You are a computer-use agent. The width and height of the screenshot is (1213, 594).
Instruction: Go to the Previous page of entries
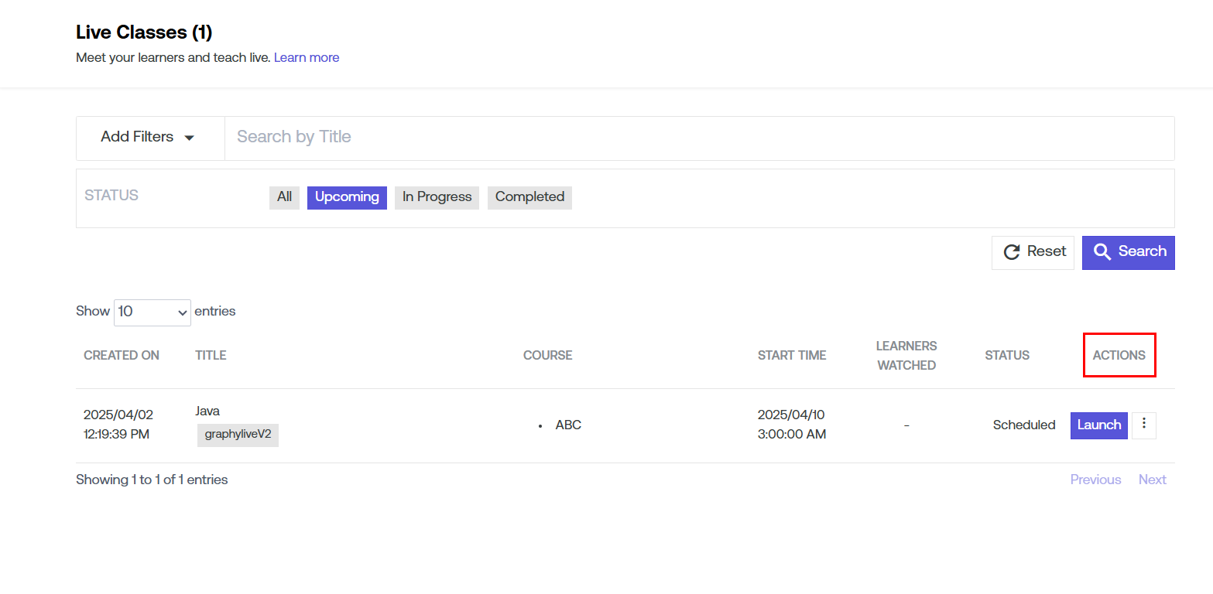coord(1095,480)
